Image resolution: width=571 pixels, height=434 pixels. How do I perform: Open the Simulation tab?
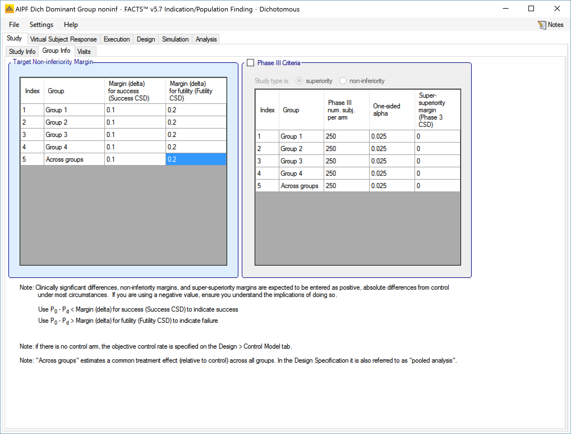(x=175, y=39)
